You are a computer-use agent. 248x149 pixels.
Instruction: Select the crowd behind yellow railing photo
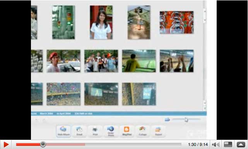(x=63, y=94)
